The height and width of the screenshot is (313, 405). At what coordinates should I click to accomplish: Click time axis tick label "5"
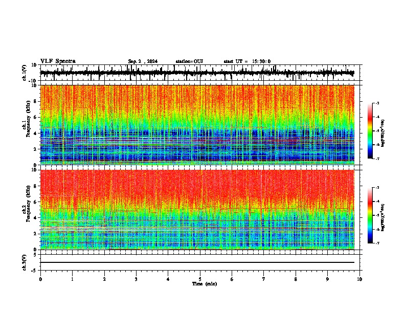point(200,279)
